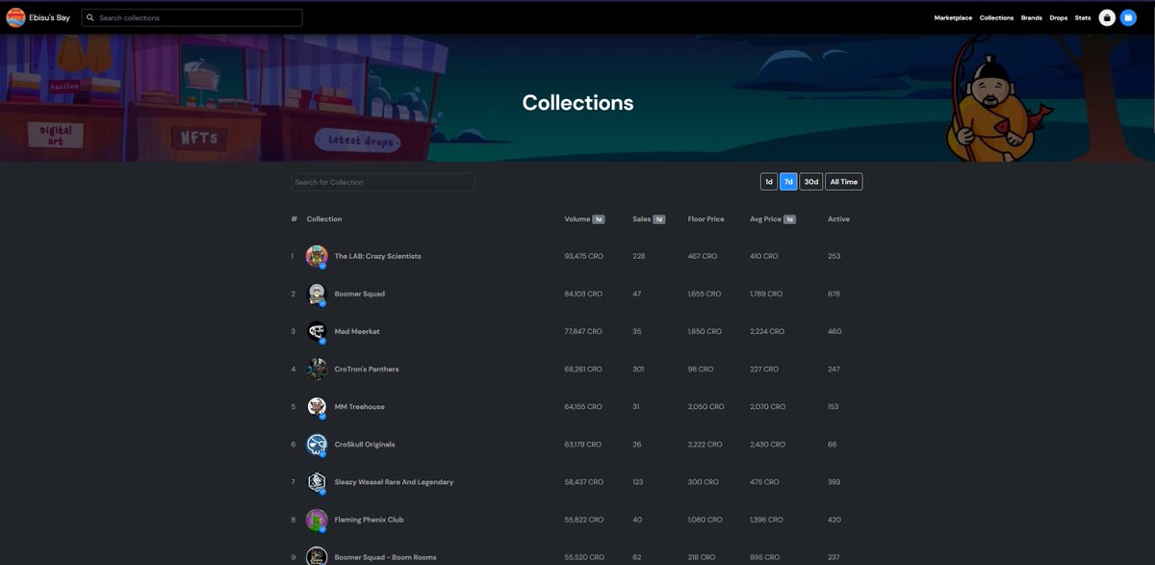Image resolution: width=1155 pixels, height=565 pixels.
Task: Open the Brands nav item
Action: tap(1032, 17)
